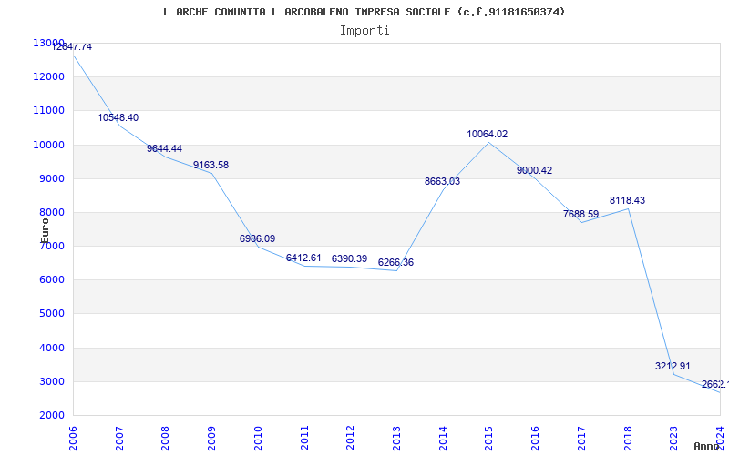Click the 2008 year axis label
729x455 pixels.
166,438
